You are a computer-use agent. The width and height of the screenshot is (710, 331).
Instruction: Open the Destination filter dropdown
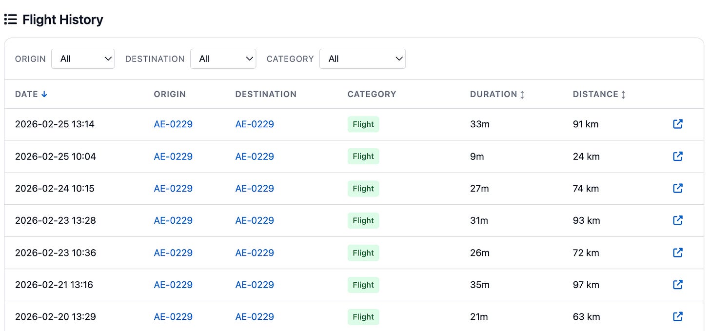223,58
